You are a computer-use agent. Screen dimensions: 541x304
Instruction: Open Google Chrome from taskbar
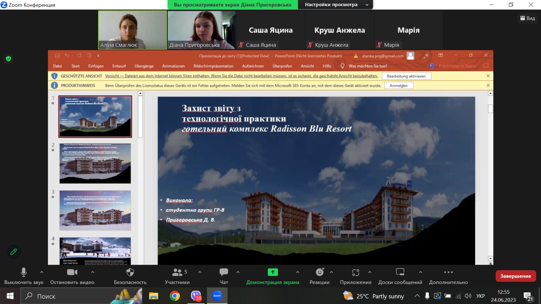(175, 296)
